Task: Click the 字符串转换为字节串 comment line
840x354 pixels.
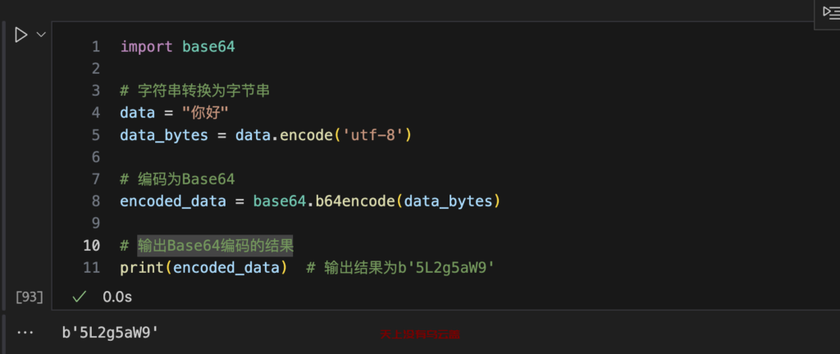Action: [194, 91]
